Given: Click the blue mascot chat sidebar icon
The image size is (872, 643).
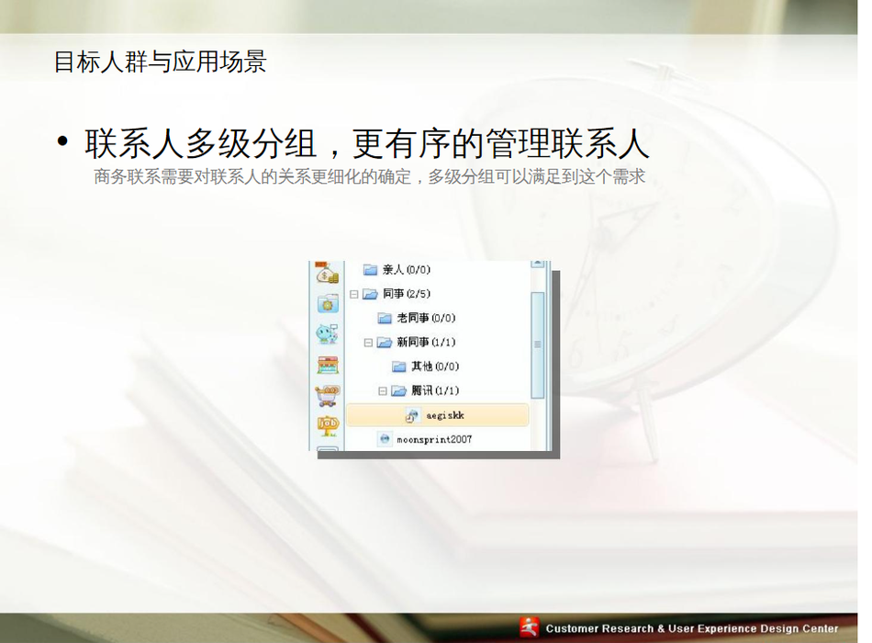Looking at the screenshot, I should [x=328, y=334].
